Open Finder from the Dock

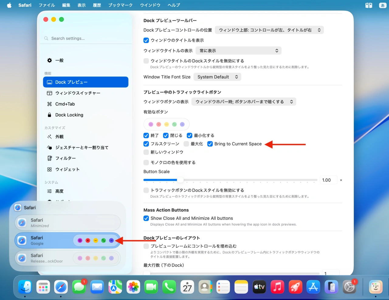point(25,287)
